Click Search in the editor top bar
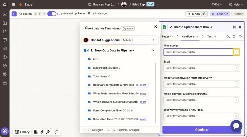247x137 pixels. click(25, 14)
